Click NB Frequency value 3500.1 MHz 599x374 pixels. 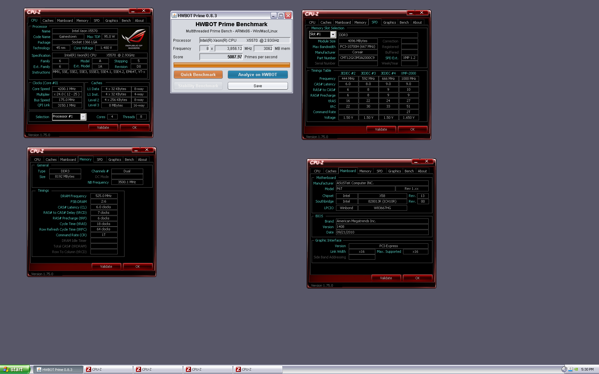[x=127, y=182]
